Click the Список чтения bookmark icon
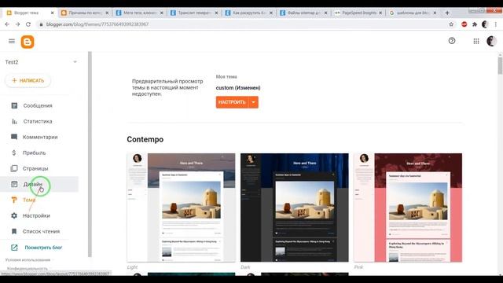The image size is (503, 283). coord(14,231)
